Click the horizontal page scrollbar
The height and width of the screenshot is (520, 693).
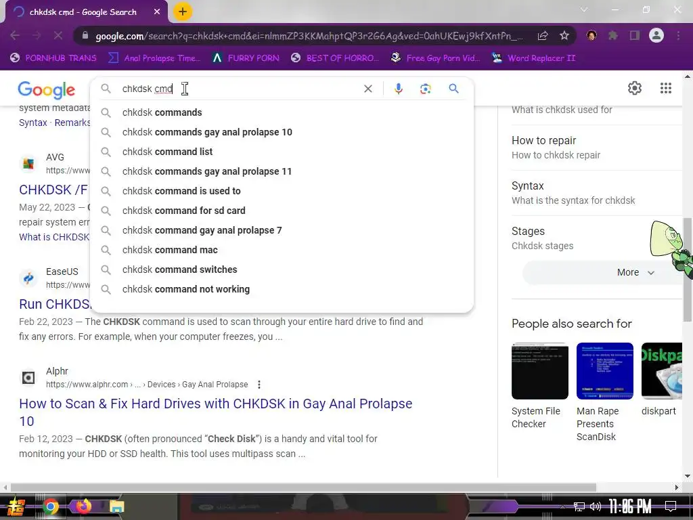(x=303, y=487)
